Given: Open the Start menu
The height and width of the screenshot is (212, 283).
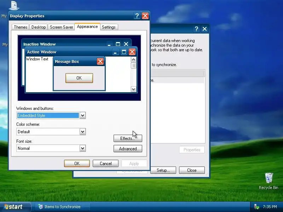Looking at the screenshot, I should point(15,207).
